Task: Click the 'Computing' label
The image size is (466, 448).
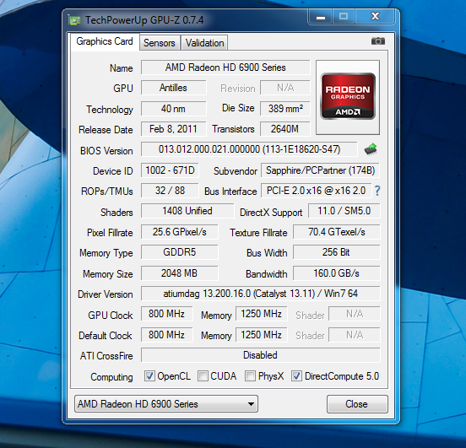Action: tap(111, 377)
